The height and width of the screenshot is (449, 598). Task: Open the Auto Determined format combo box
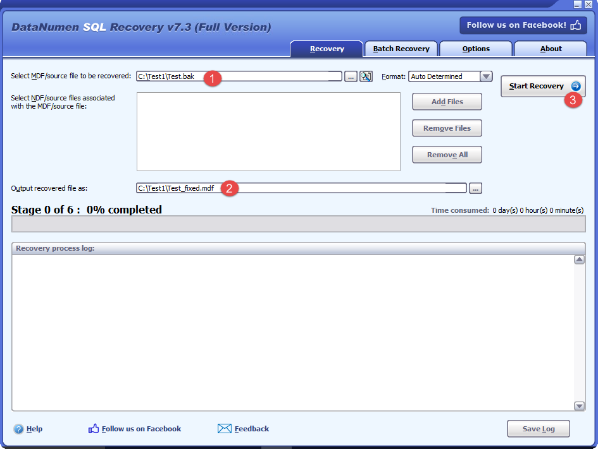[x=444, y=76]
